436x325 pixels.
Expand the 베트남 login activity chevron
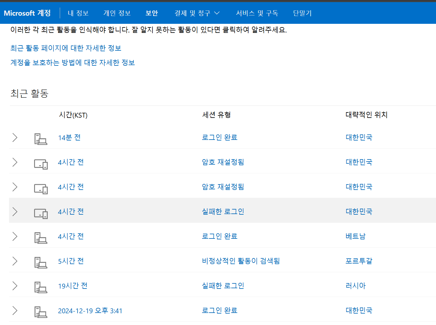[x=15, y=236]
